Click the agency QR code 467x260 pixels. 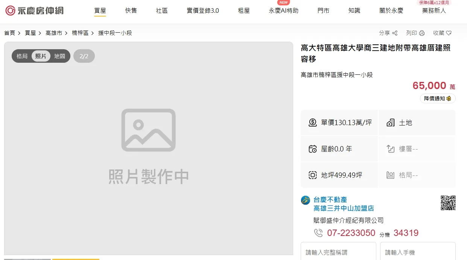[x=448, y=202]
